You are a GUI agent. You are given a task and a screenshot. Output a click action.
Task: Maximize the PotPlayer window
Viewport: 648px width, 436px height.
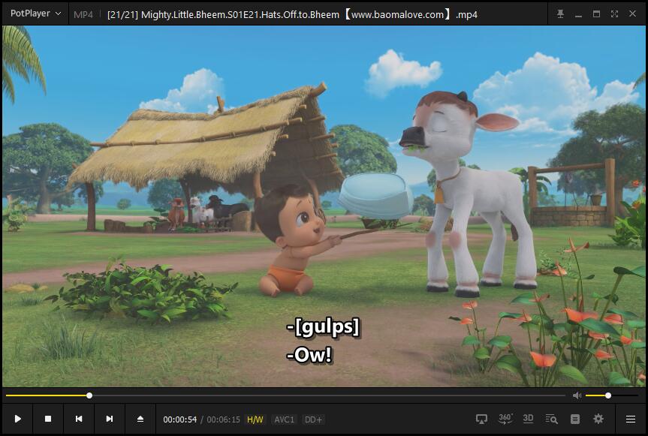(x=596, y=14)
